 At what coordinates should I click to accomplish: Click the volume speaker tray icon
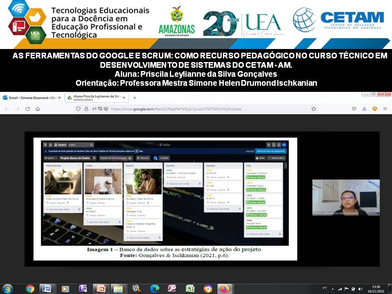[x=360, y=289]
